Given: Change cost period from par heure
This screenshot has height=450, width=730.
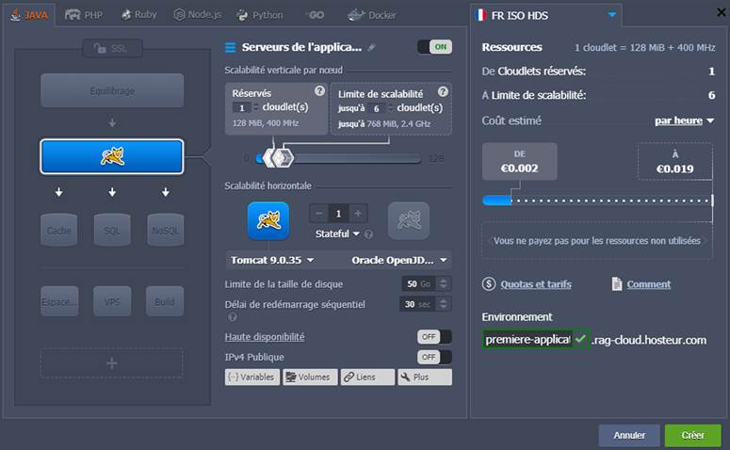Looking at the screenshot, I should pos(684,121).
